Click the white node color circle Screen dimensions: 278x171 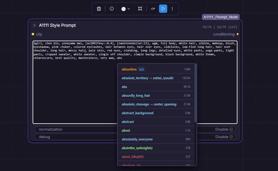pos(124,9)
